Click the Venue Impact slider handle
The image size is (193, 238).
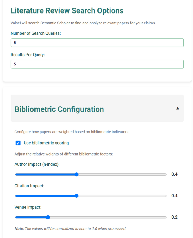pyautogui.click(x=48, y=217)
